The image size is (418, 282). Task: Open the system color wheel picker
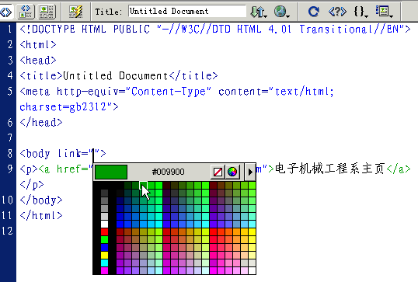click(232, 172)
